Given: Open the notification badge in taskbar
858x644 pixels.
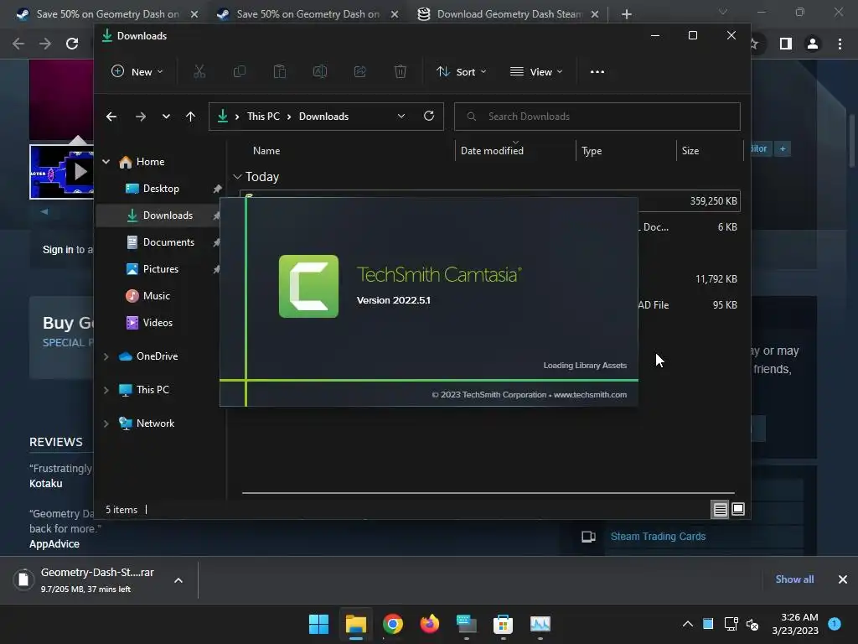Looking at the screenshot, I should pos(835,623).
